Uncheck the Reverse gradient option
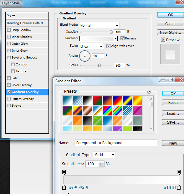 122,38
